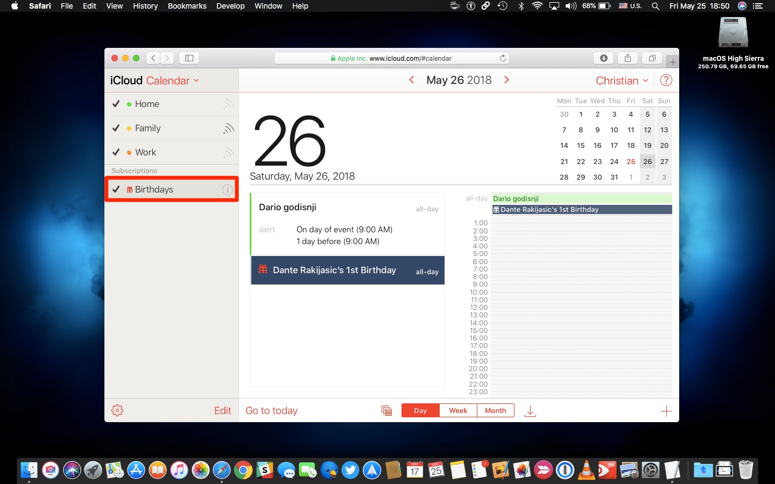775x484 pixels.
Task: Open Bluetooth status menu
Action: (x=521, y=6)
